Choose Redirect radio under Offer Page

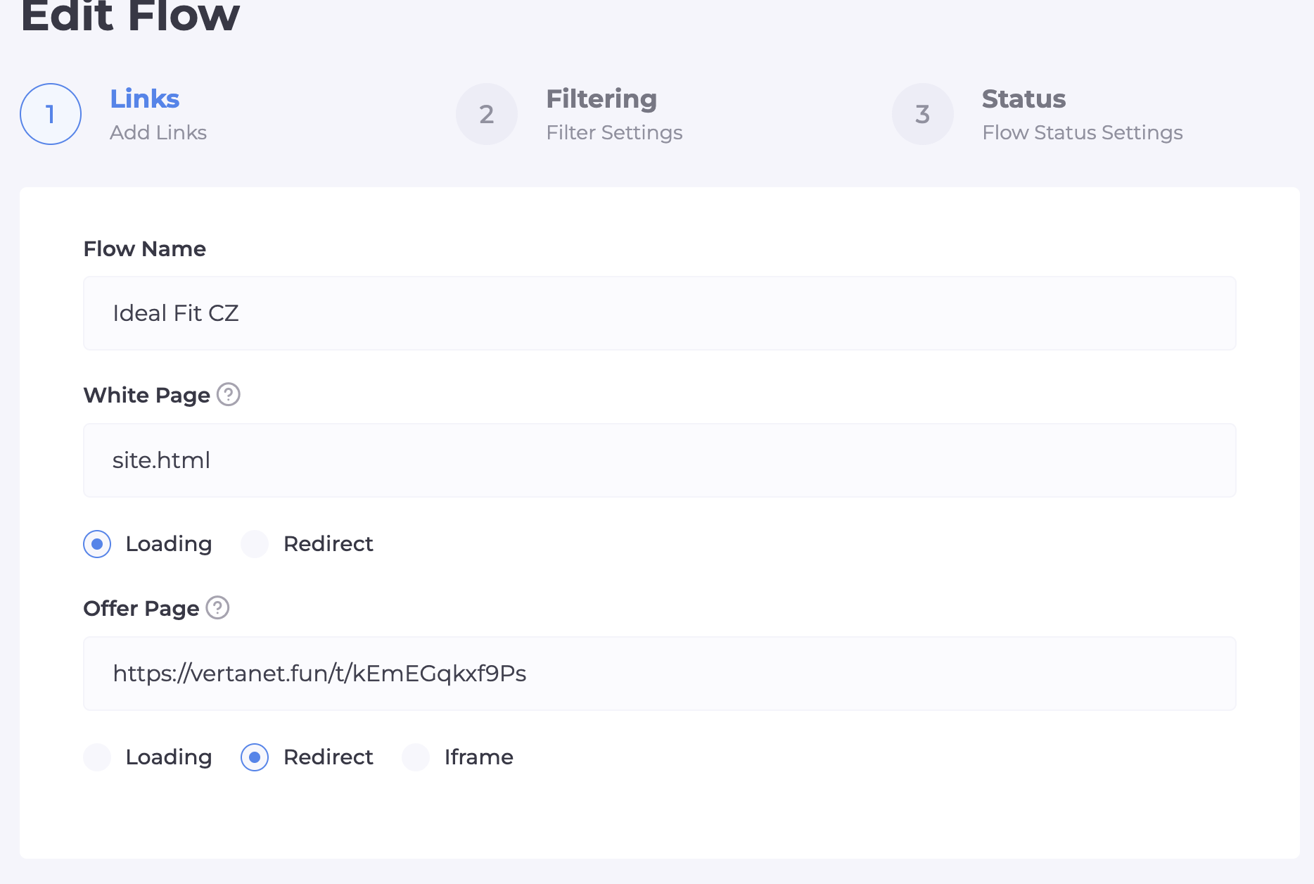(x=255, y=757)
